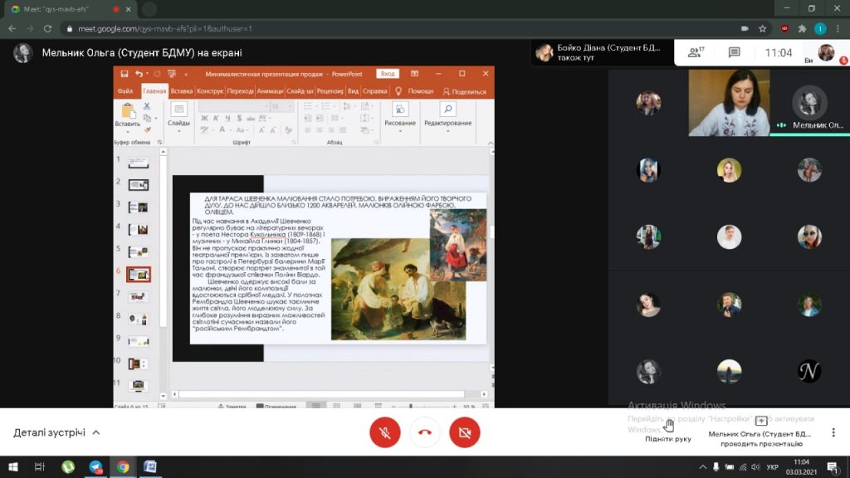This screenshot has width=850, height=478.
Task: Open the Справка tab
Action: (x=374, y=91)
